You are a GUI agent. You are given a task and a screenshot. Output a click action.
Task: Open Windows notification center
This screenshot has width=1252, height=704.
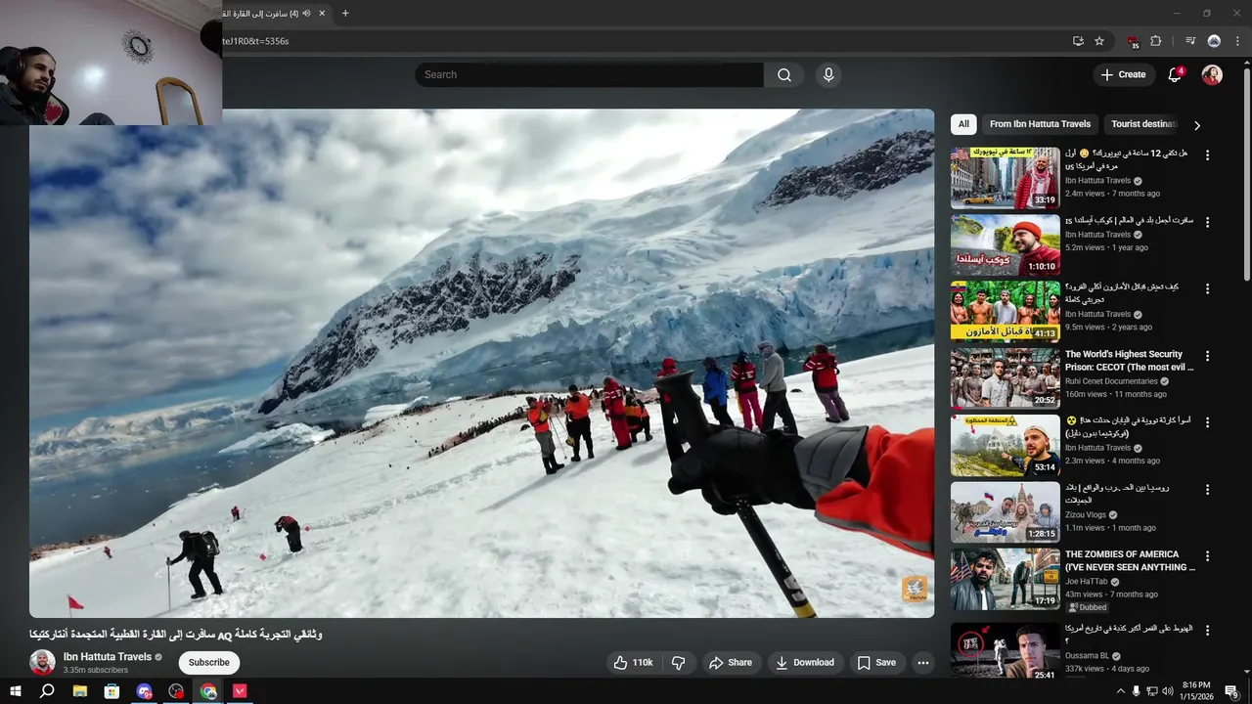coord(1232,691)
